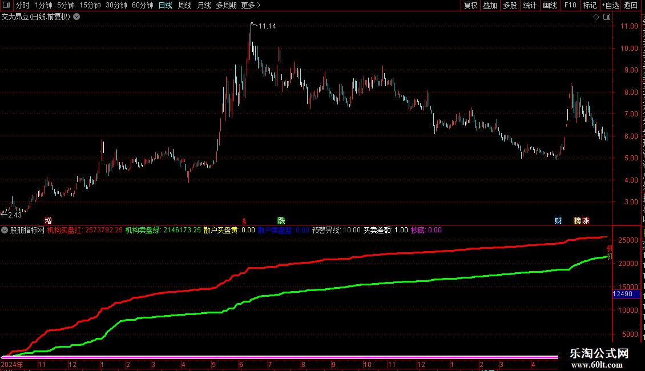This screenshot has width=645, height=371.
Task: Click the 11.14 high price label
Action: pyautogui.click(x=267, y=26)
